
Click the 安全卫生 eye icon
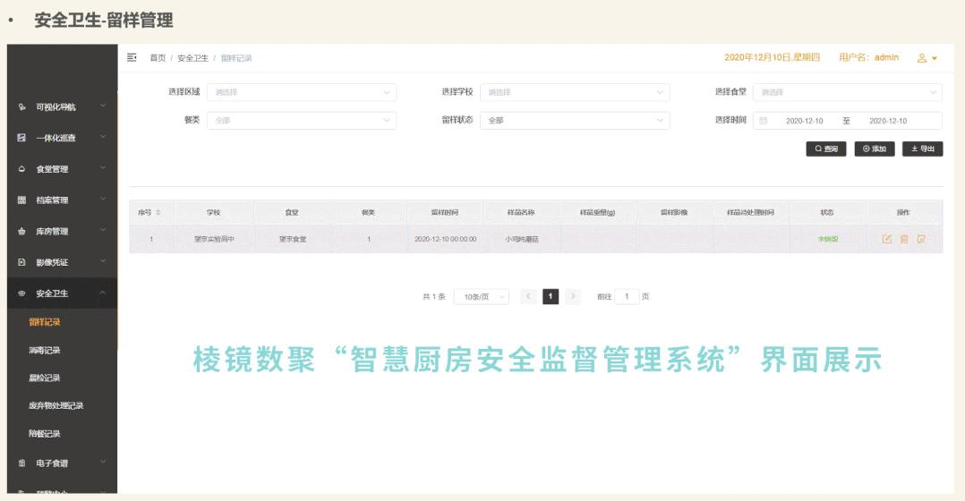pyautogui.click(x=21, y=293)
